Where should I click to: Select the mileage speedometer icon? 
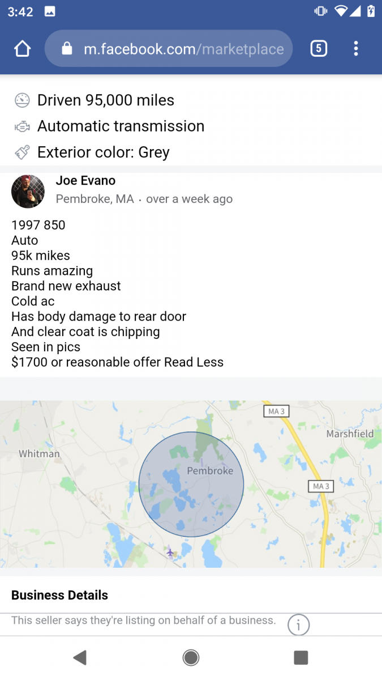pyautogui.click(x=20, y=100)
